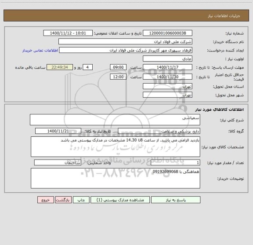Click the جزئیات اطلاعات نیاز header title
The image size is (253, 245).
point(224,16)
